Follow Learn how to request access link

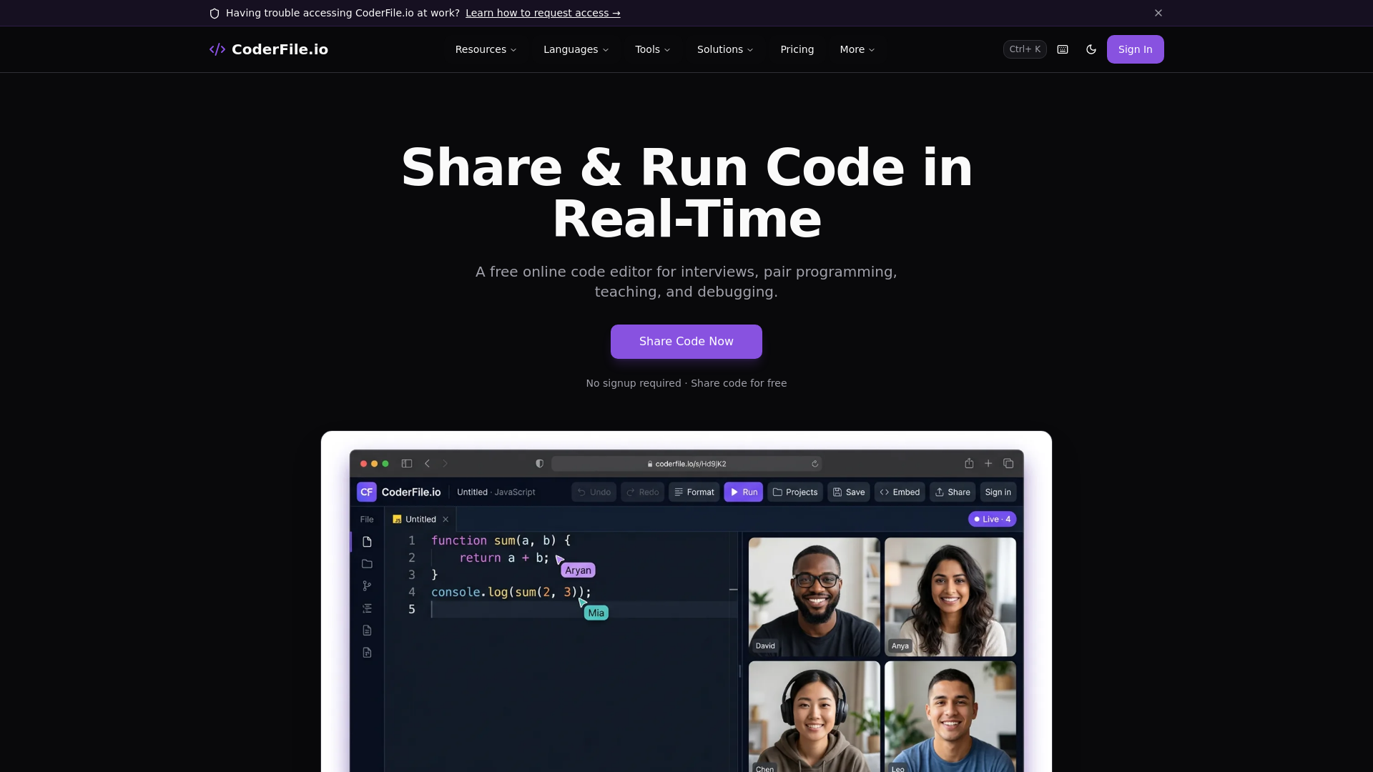point(543,13)
